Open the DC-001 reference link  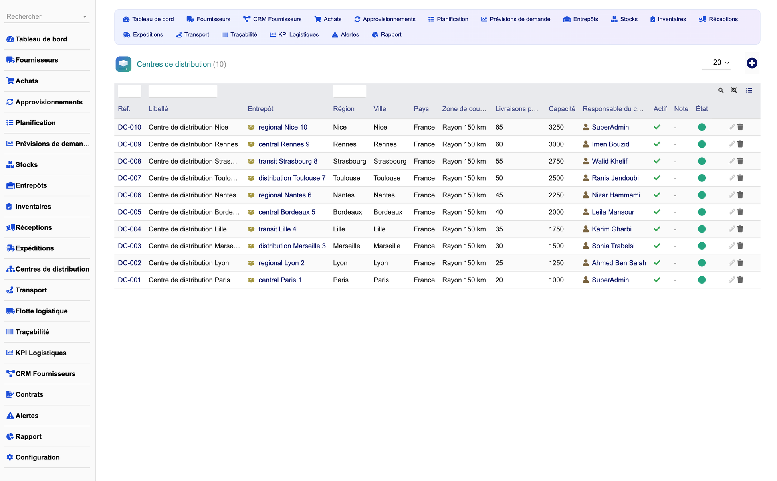pyautogui.click(x=129, y=280)
